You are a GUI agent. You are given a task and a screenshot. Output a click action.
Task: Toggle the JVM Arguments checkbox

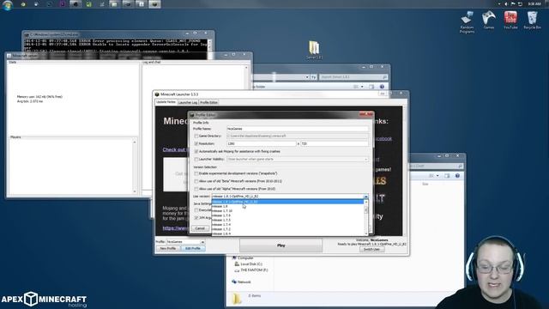point(196,217)
